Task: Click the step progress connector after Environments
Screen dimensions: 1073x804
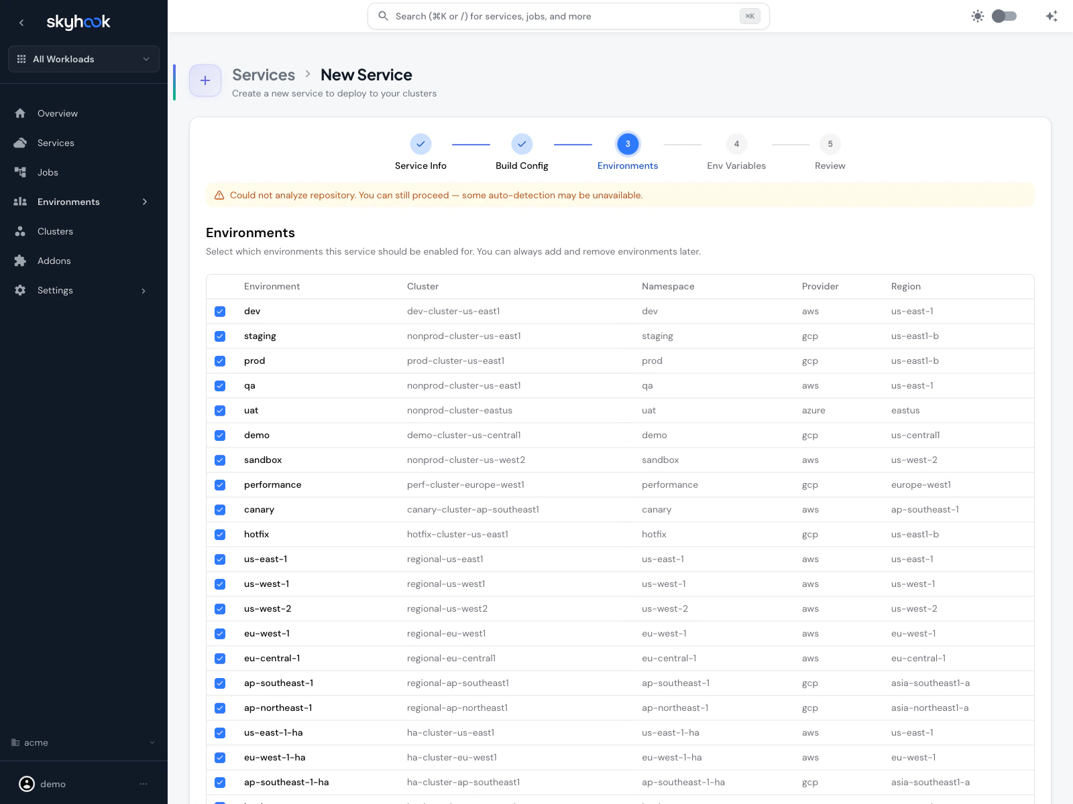Action: [x=682, y=143]
